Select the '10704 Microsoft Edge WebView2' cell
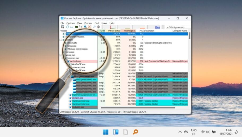Viewport: 242px width, 137px height. coord(153,80)
